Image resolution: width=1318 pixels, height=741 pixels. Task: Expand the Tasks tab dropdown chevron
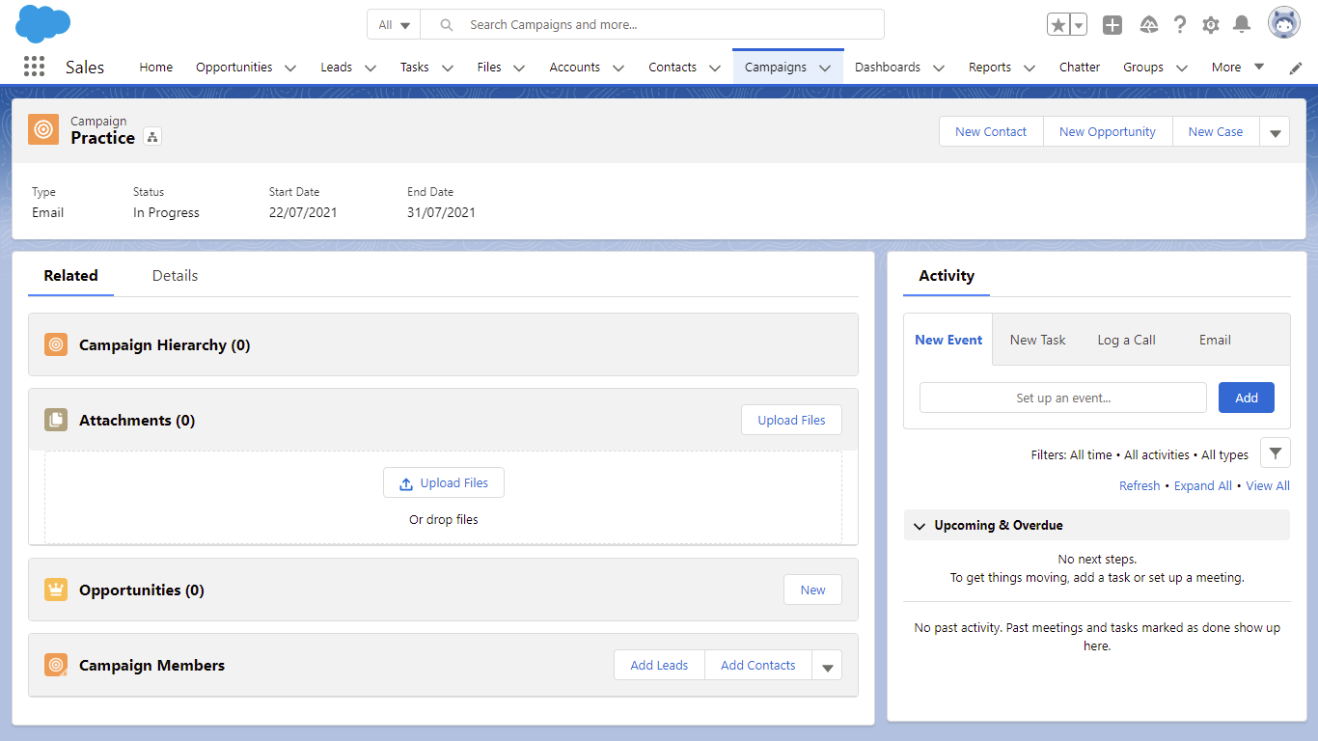pyautogui.click(x=448, y=68)
